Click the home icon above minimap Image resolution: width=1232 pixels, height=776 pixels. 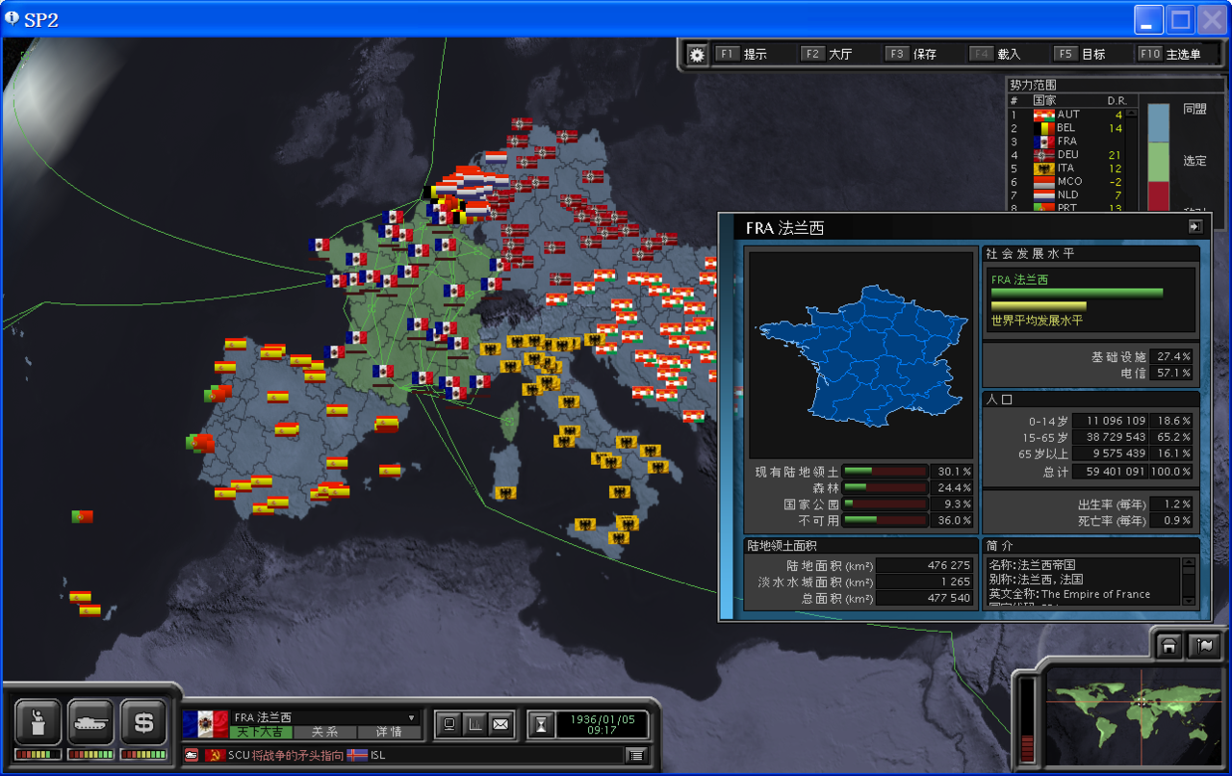(x=1168, y=646)
